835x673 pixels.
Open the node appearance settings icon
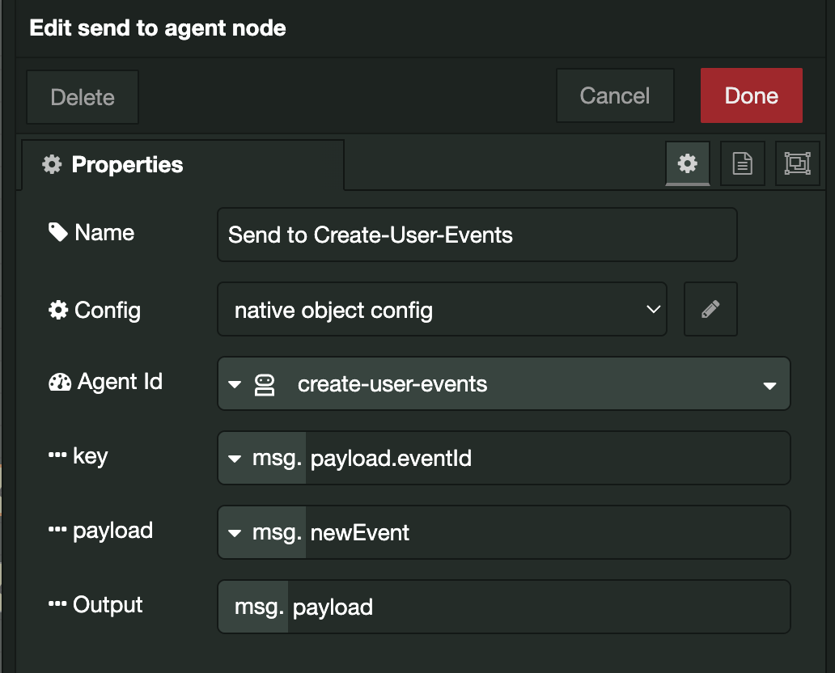[x=796, y=164]
